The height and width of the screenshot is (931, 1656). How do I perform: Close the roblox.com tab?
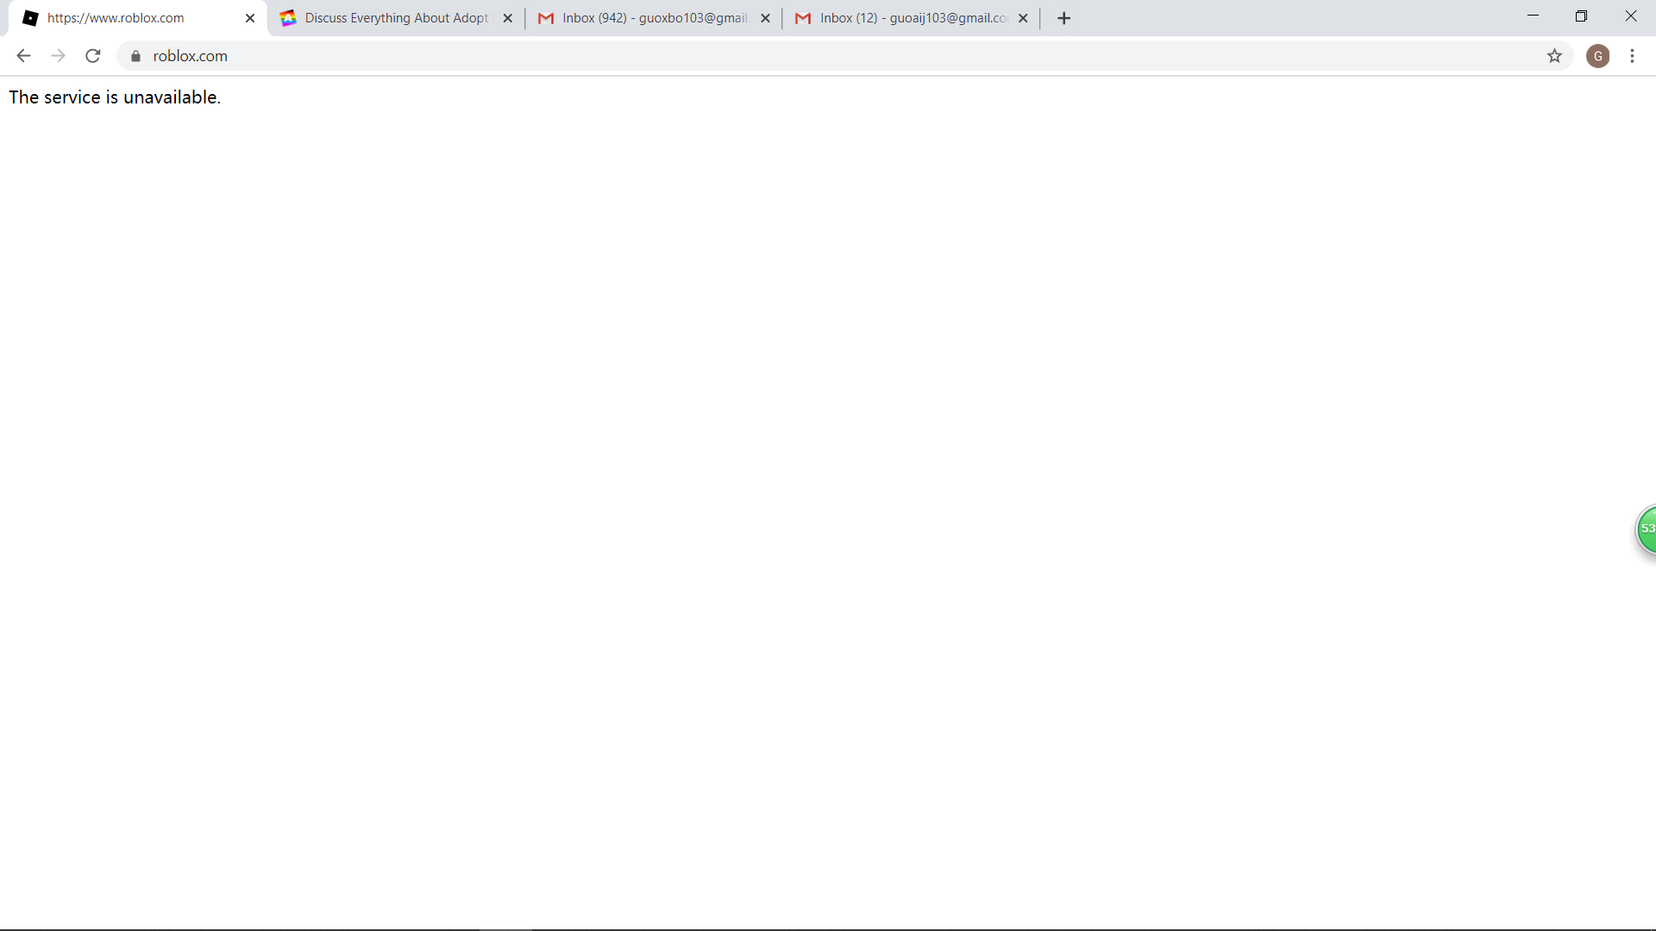[250, 18]
